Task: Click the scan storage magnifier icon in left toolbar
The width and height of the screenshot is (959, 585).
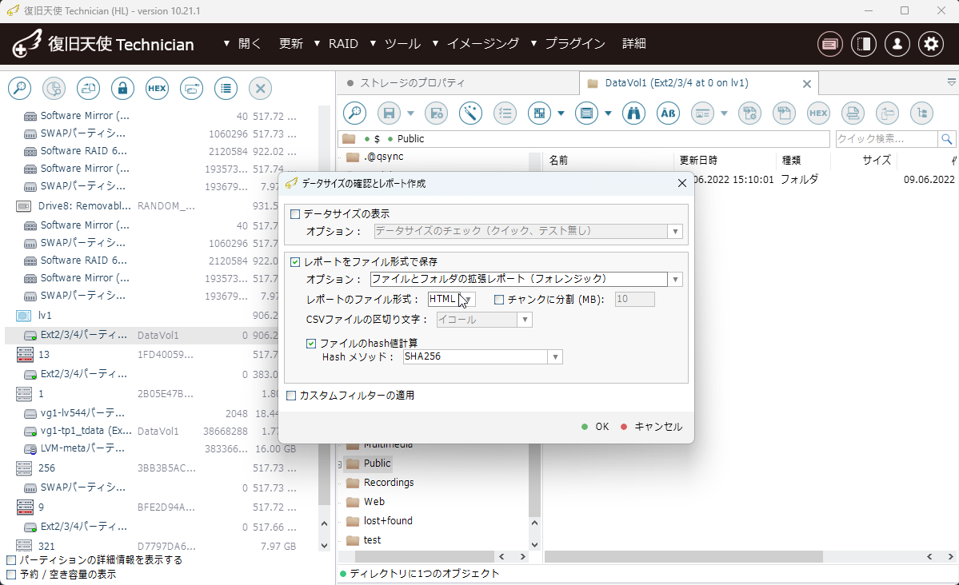Action: [19, 89]
